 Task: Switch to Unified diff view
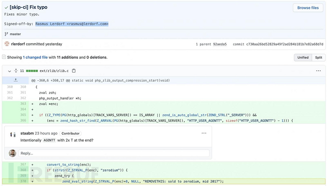point(303,57)
